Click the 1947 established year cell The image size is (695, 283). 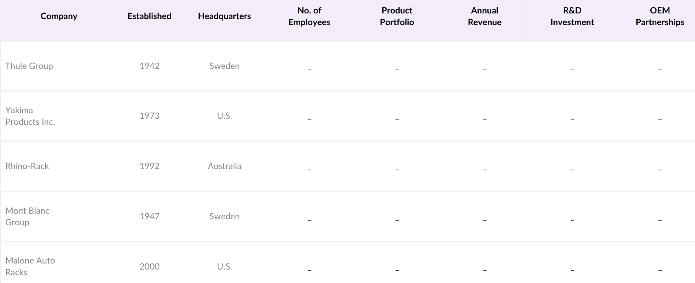point(149,216)
